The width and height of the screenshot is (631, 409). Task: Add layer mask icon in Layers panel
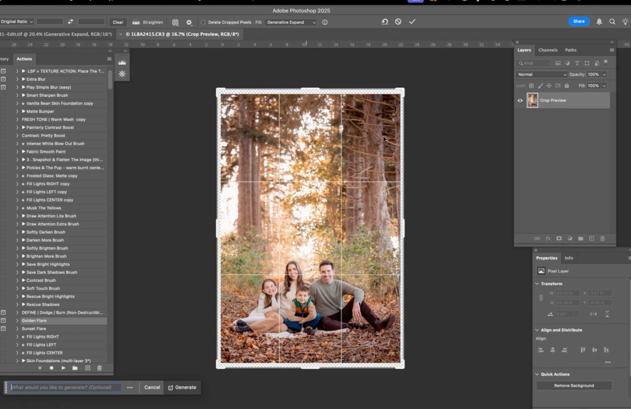tap(559, 238)
